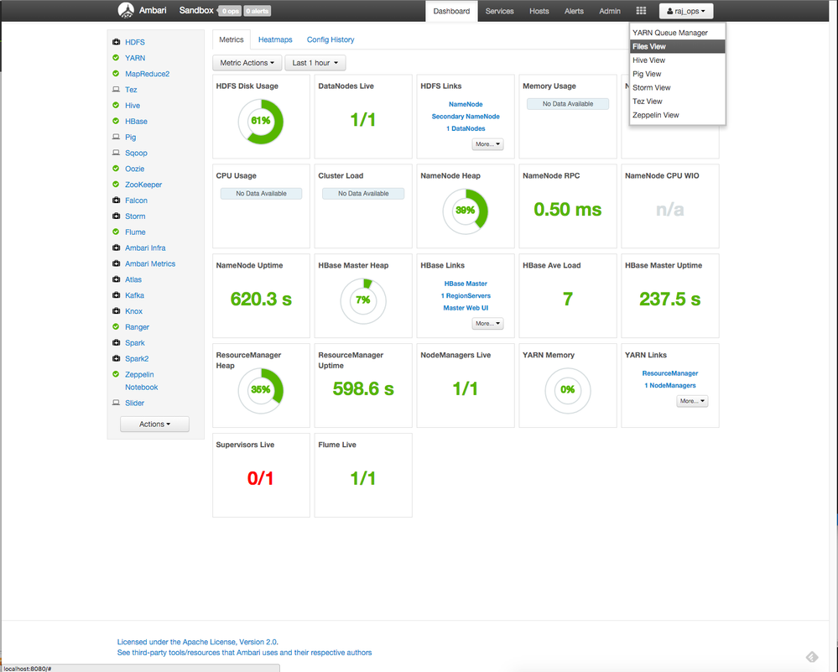Switch to the Heatmaps tab
The height and width of the screenshot is (672, 838).
tap(275, 39)
